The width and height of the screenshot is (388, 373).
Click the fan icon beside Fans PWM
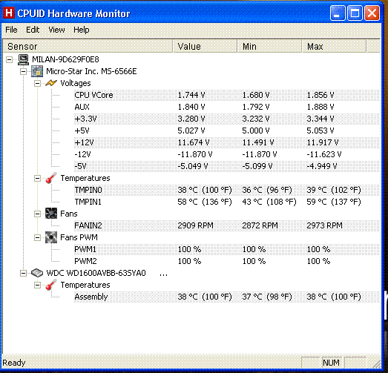click(51, 237)
